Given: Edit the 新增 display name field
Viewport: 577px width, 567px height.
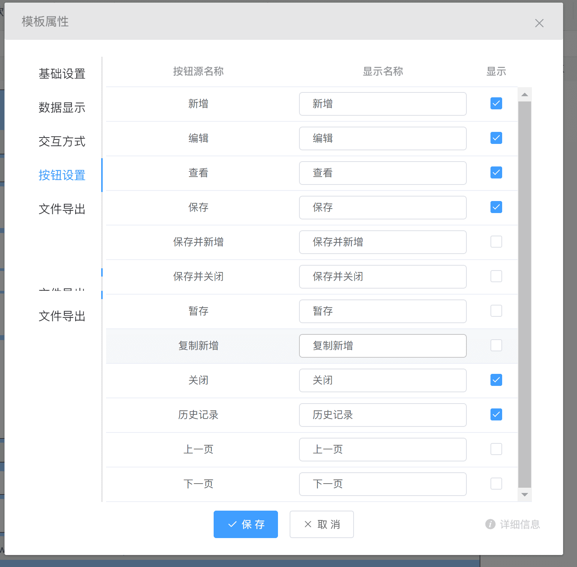Looking at the screenshot, I should click(x=383, y=104).
